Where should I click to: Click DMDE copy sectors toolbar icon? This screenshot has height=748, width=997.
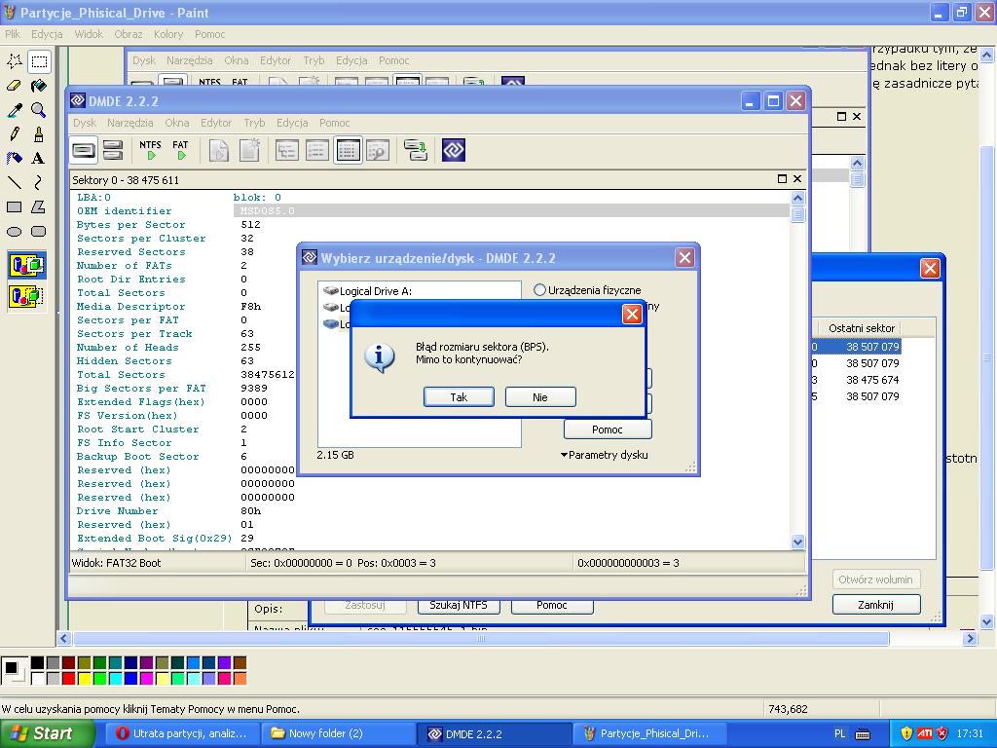pos(416,150)
